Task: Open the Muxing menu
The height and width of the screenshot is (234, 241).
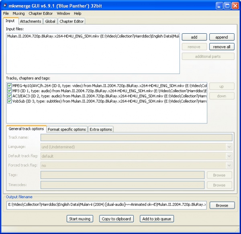Action: click(18, 14)
